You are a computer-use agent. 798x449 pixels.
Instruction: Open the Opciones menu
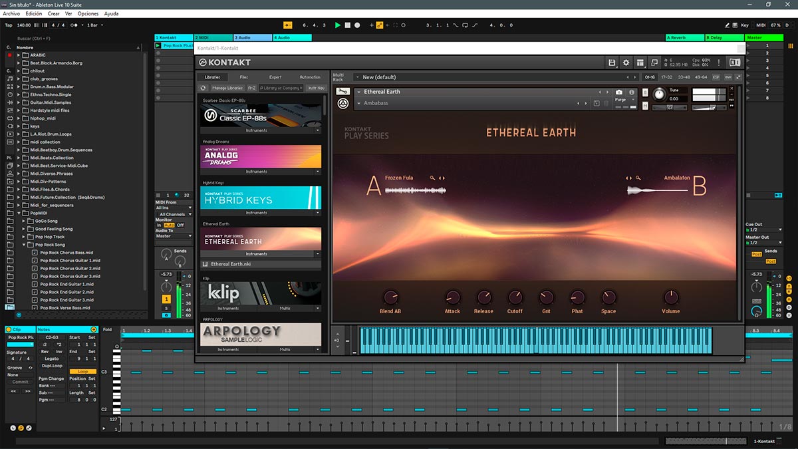(x=88, y=13)
